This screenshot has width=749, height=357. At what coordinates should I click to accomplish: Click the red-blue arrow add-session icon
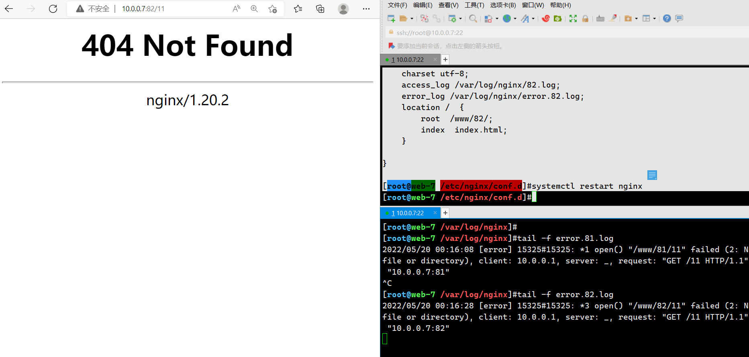click(x=392, y=46)
